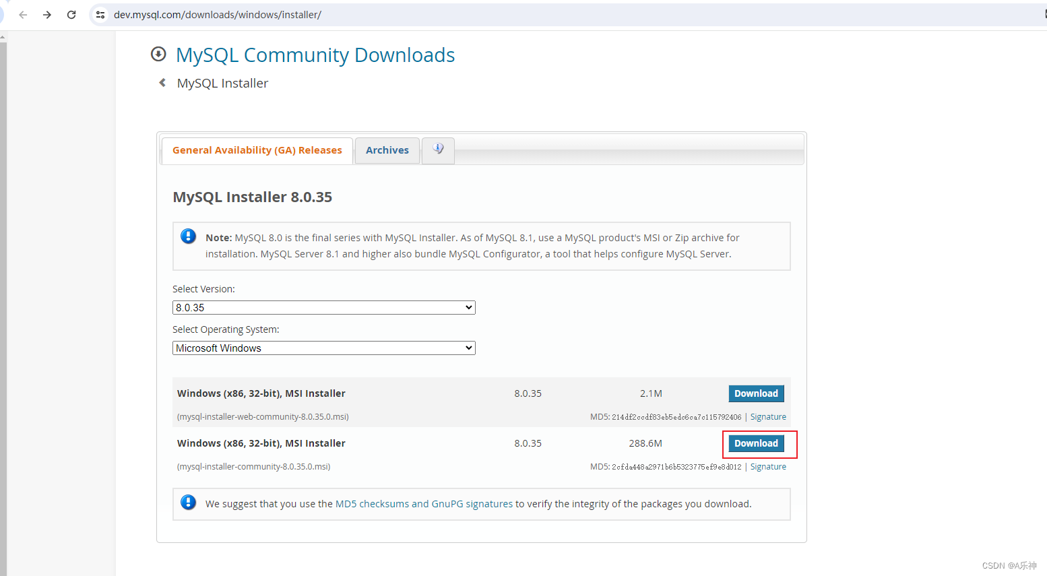The height and width of the screenshot is (576, 1047).
Task: Click the 2.1M file size value
Action: 651,393
